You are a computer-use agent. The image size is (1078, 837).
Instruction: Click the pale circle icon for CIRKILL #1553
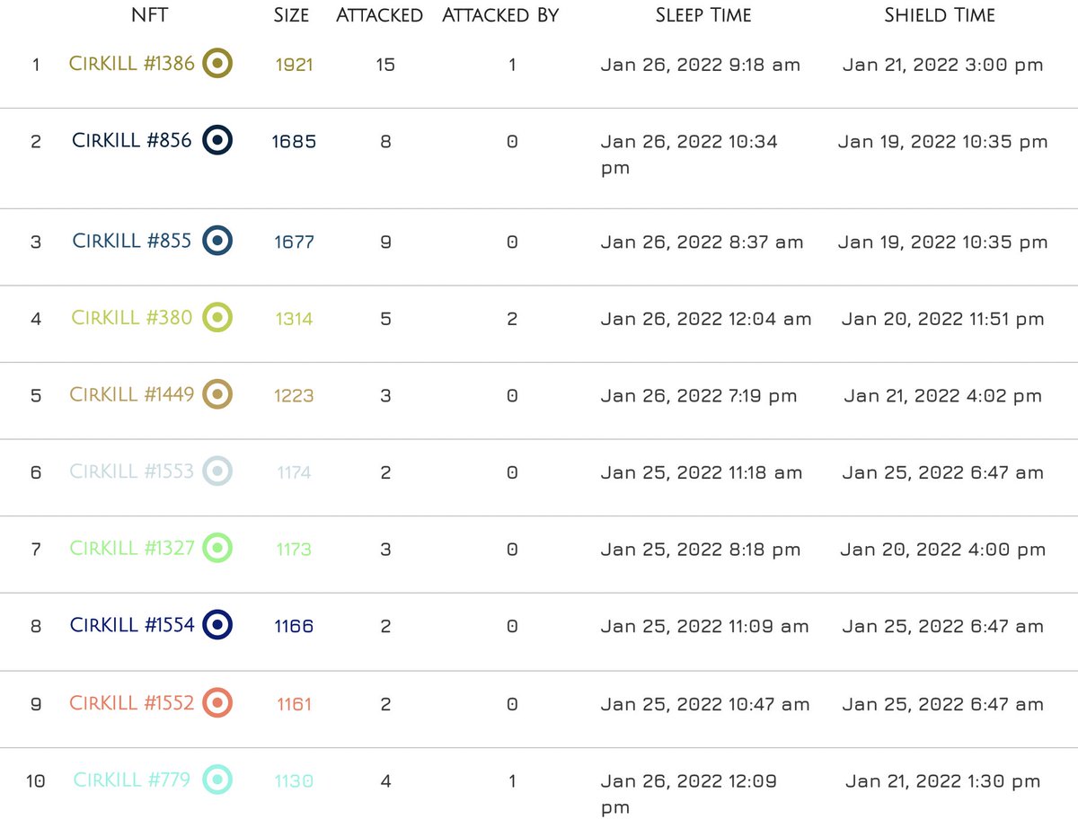(217, 471)
